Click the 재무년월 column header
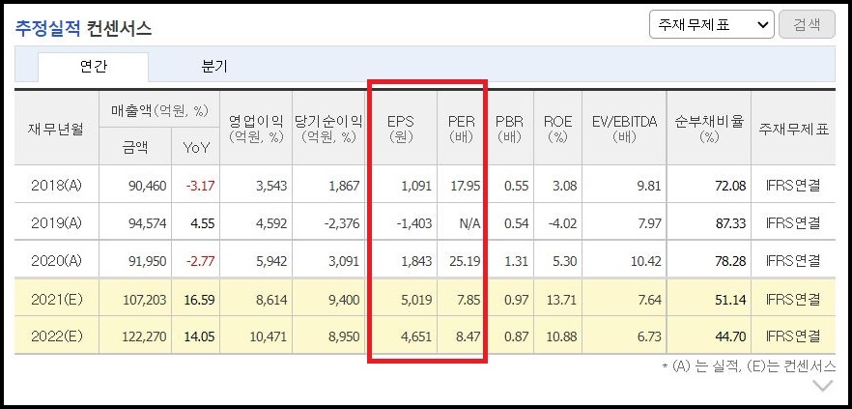852x409 pixels. click(56, 129)
